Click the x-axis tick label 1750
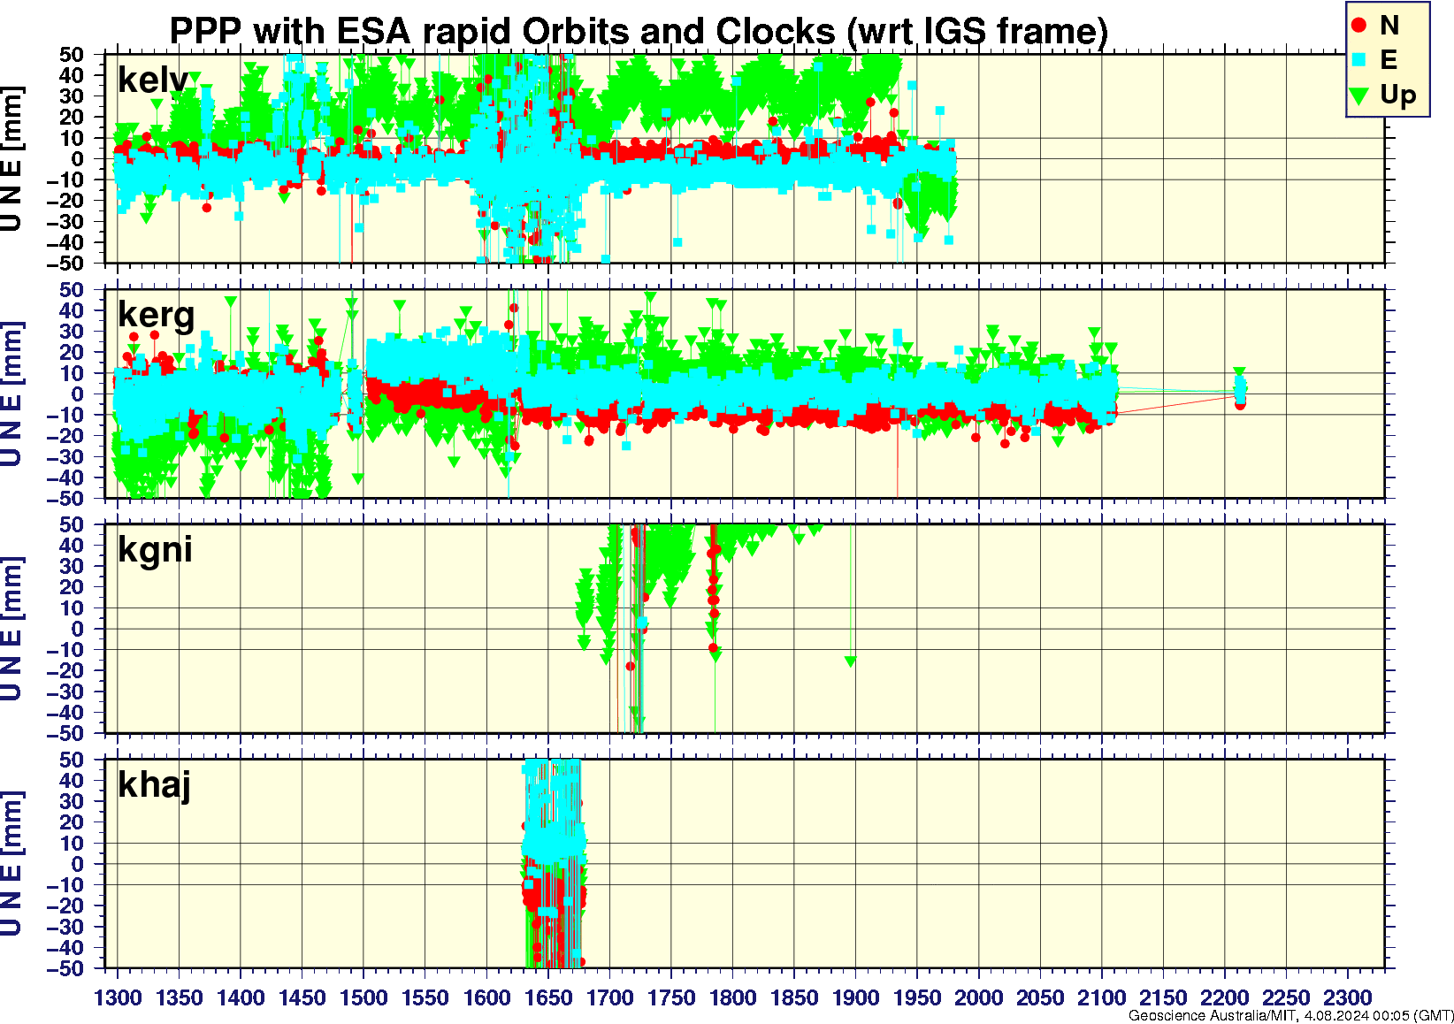The height and width of the screenshot is (1024, 1454). click(671, 997)
